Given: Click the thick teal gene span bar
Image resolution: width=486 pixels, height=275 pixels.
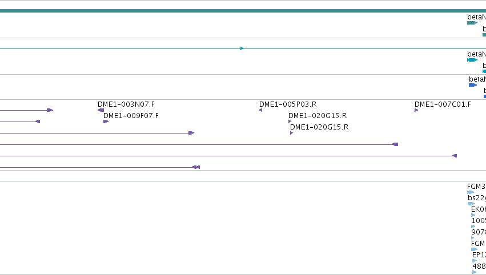Looking at the screenshot, I should click(x=243, y=11).
